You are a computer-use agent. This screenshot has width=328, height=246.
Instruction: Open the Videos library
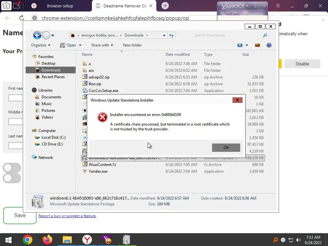pos(47,117)
